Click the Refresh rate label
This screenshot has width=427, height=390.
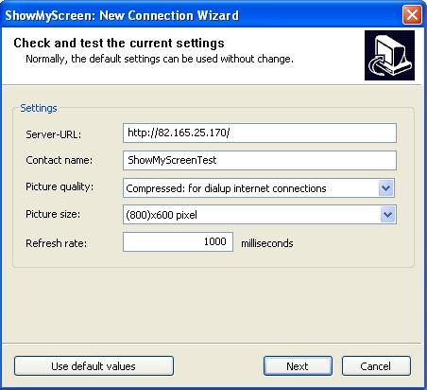coord(56,243)
